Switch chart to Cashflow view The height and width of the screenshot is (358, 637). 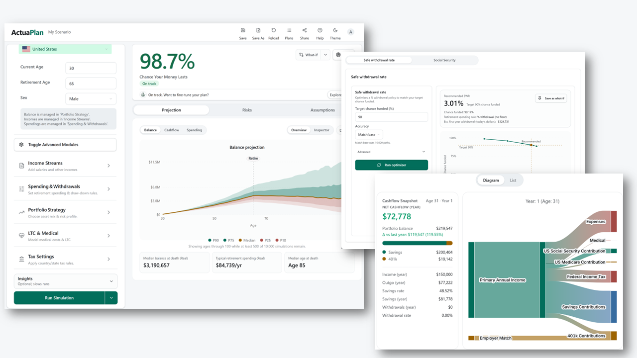click(x=172, y=130)
